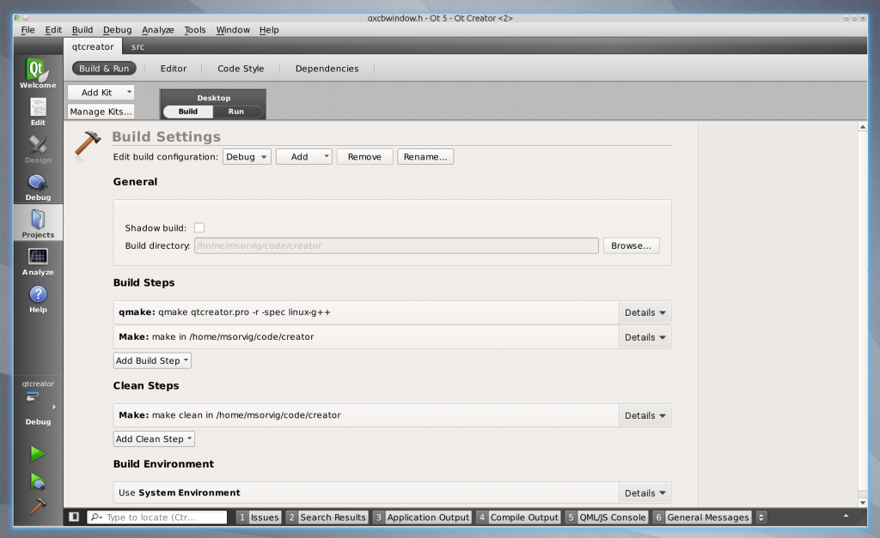Click into the locator search field
The height and width of the screenshot is (538, 880).
pyautogui.click(x=163, y=517)
